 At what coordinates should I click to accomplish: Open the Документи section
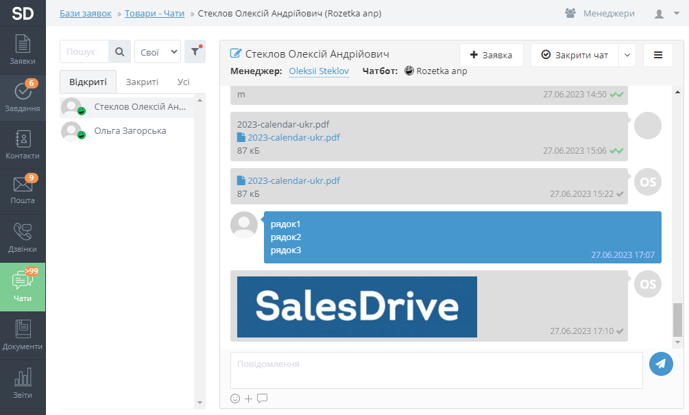(23, 335)
